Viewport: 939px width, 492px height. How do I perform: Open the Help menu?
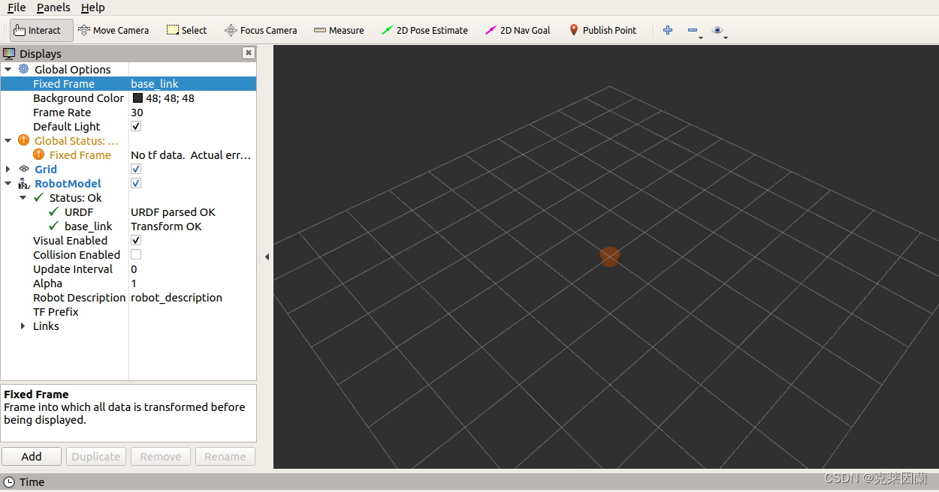(x=93, y=7)
